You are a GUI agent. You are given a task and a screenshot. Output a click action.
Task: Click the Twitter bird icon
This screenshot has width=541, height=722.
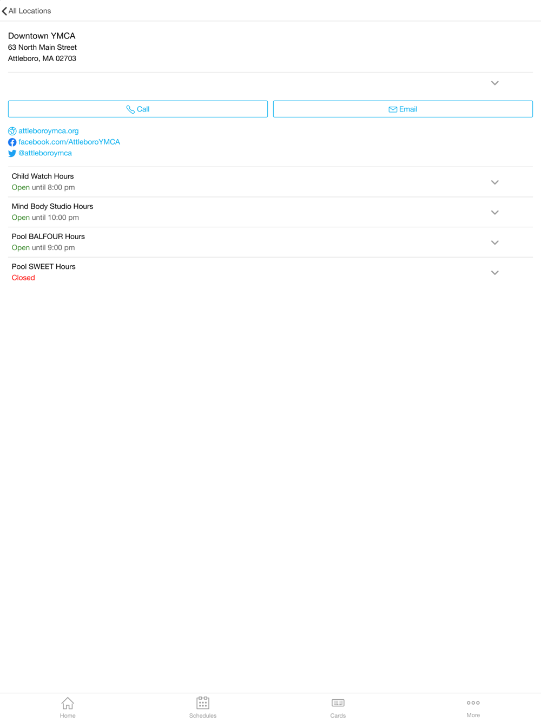tap(12, 153)
